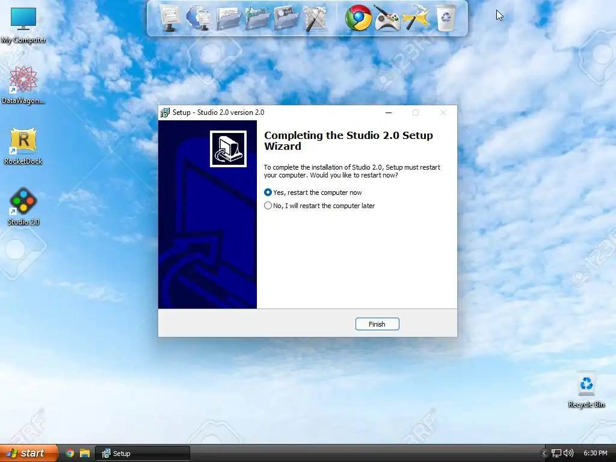Open the Recycle Bin in the dock
Image resolution: width=616 pixels, height=462 pixels.
coord(446,18)
